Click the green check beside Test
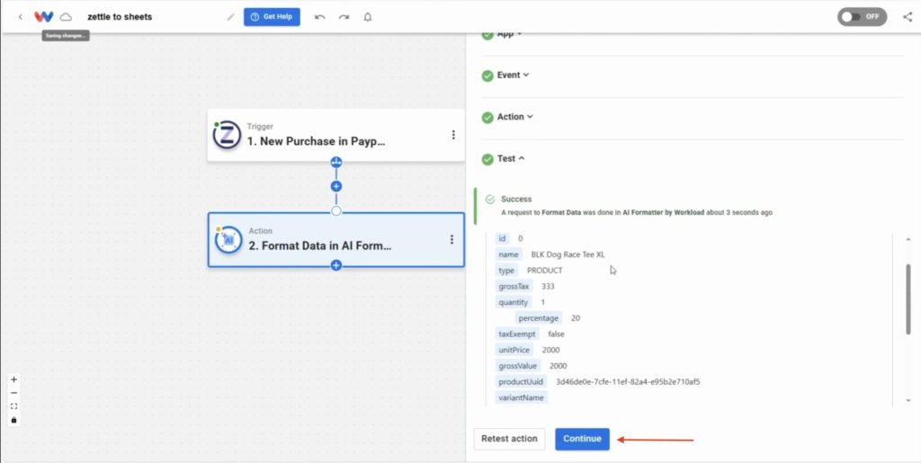 pos(487,159)
